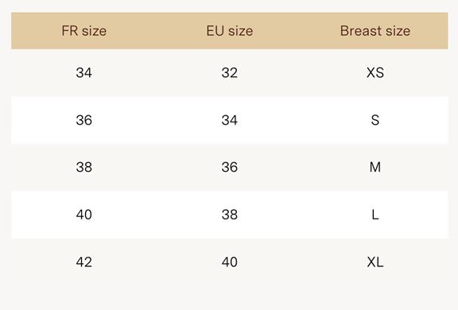Select FR size 34 cell
458x310 pixels.
83,72
